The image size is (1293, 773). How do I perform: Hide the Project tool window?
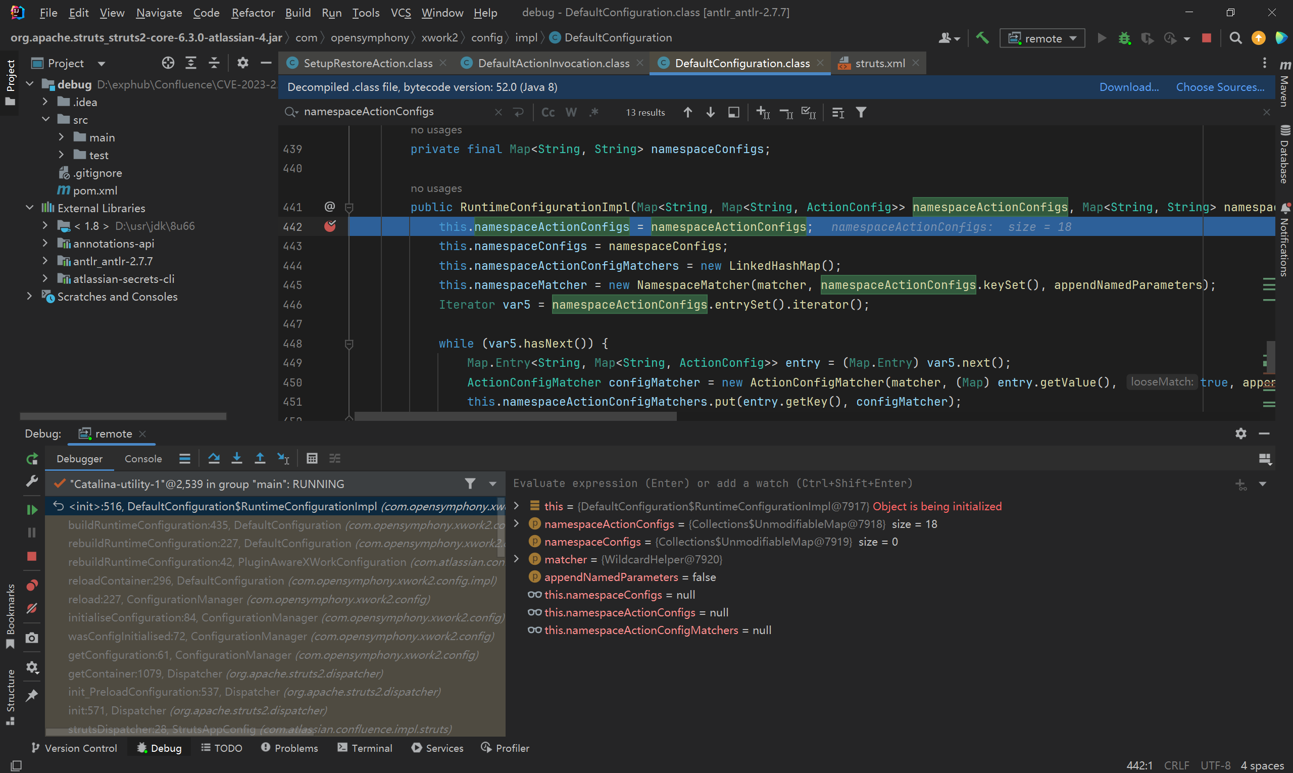[266, 63]
